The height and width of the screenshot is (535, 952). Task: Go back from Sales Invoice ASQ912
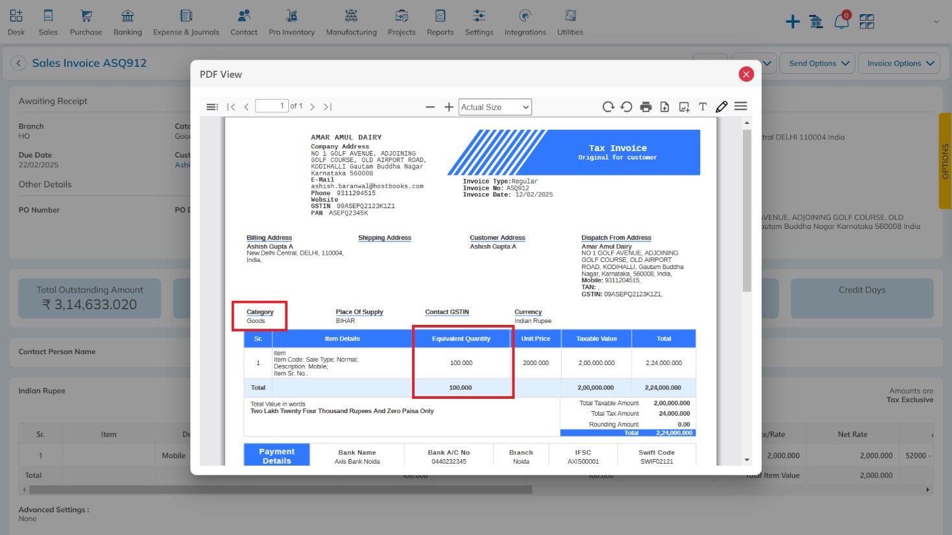pos(18,63)
